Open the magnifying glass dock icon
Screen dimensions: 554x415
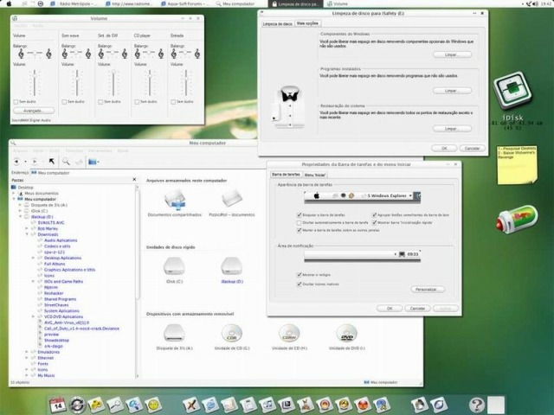point(115,405)
